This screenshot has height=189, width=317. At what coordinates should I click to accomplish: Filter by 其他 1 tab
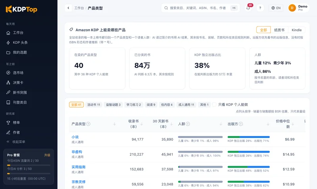coord(204,105)
